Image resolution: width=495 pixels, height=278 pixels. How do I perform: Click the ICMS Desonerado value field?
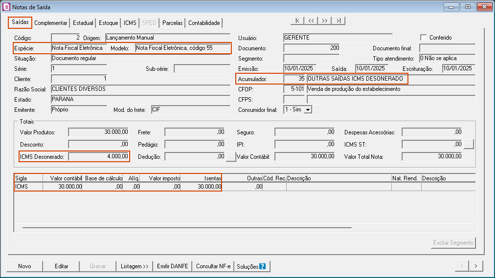click(99, 156)
